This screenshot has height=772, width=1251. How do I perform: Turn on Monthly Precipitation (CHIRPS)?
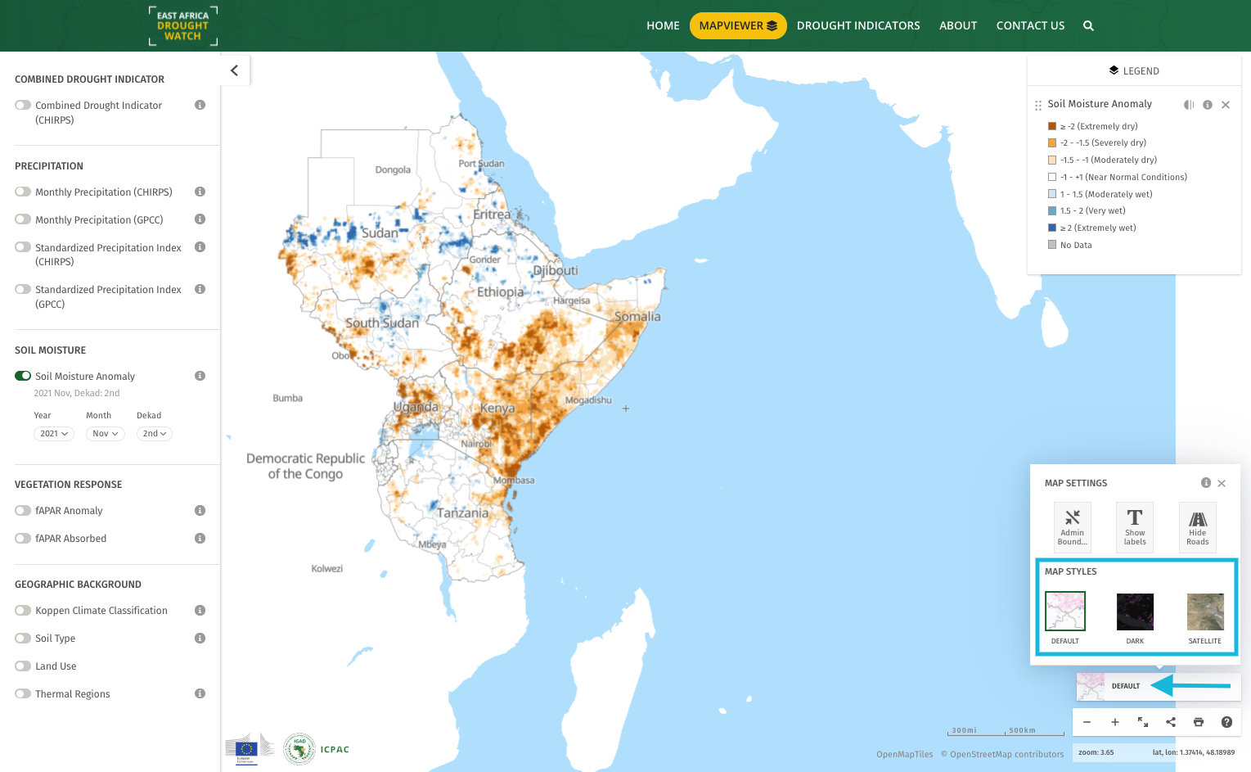(23, 192)
